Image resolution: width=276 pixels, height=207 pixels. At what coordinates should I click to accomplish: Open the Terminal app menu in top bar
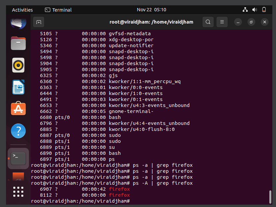[58, 10]
